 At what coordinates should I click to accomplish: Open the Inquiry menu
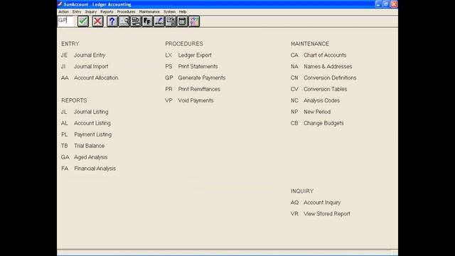click(91, 11)
